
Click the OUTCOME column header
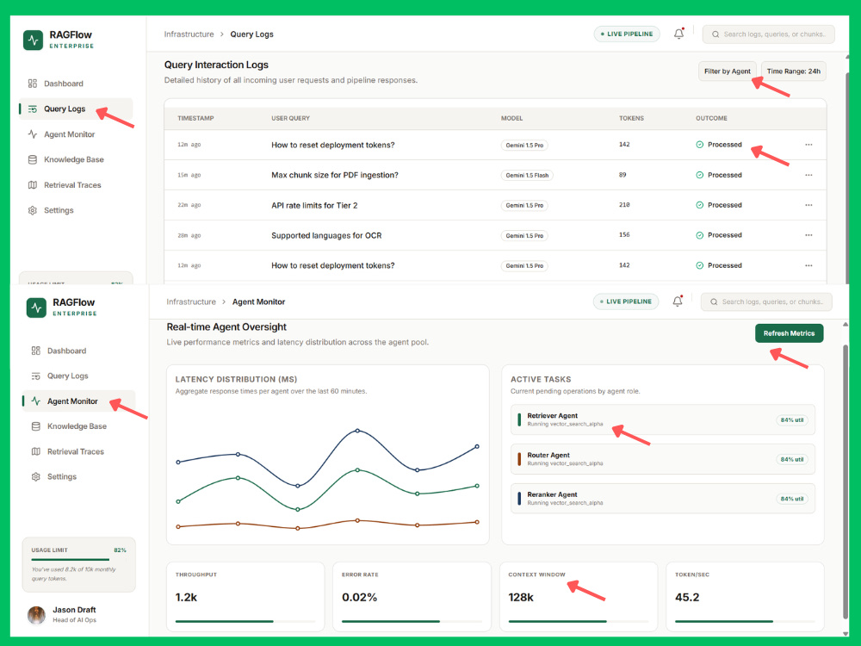[711, 118]
